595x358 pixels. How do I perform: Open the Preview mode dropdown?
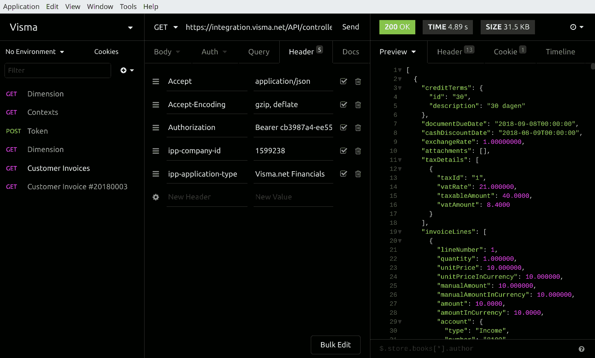pyautogui.click(x=397, y=52)
